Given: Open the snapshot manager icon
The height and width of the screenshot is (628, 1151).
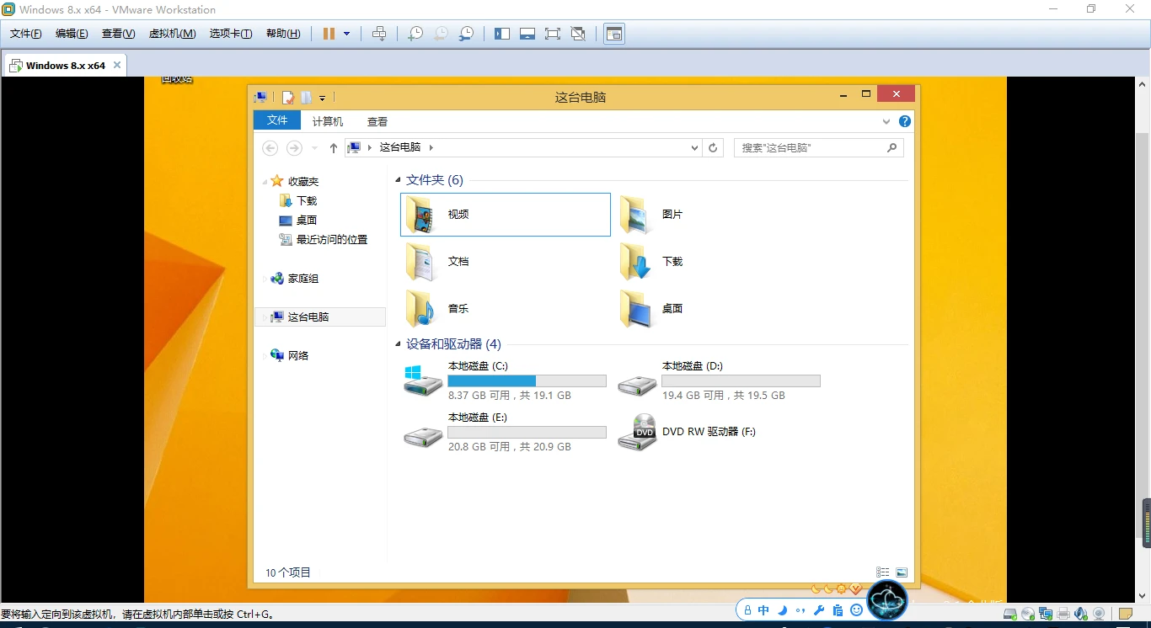Looking at the screenshot, I should tap(466, 34).
